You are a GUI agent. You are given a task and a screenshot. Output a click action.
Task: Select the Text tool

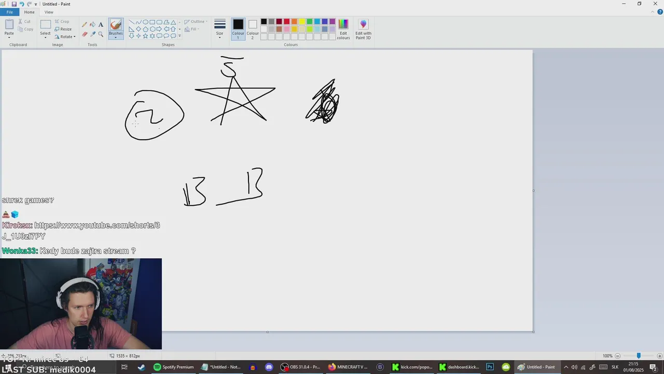point(101,24)
